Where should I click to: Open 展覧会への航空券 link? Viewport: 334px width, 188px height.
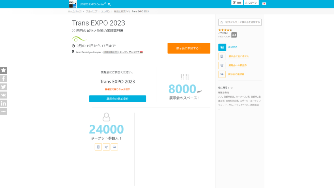(237, 65)
